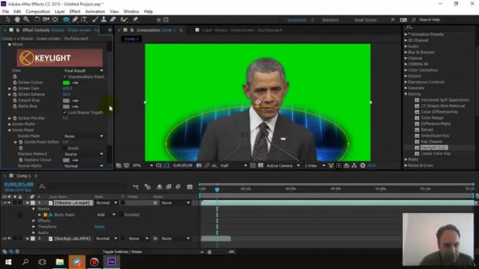The image size is (479, 269).
Task: Uncheck Lock Biases Together
Action: [x=65, y=112]
